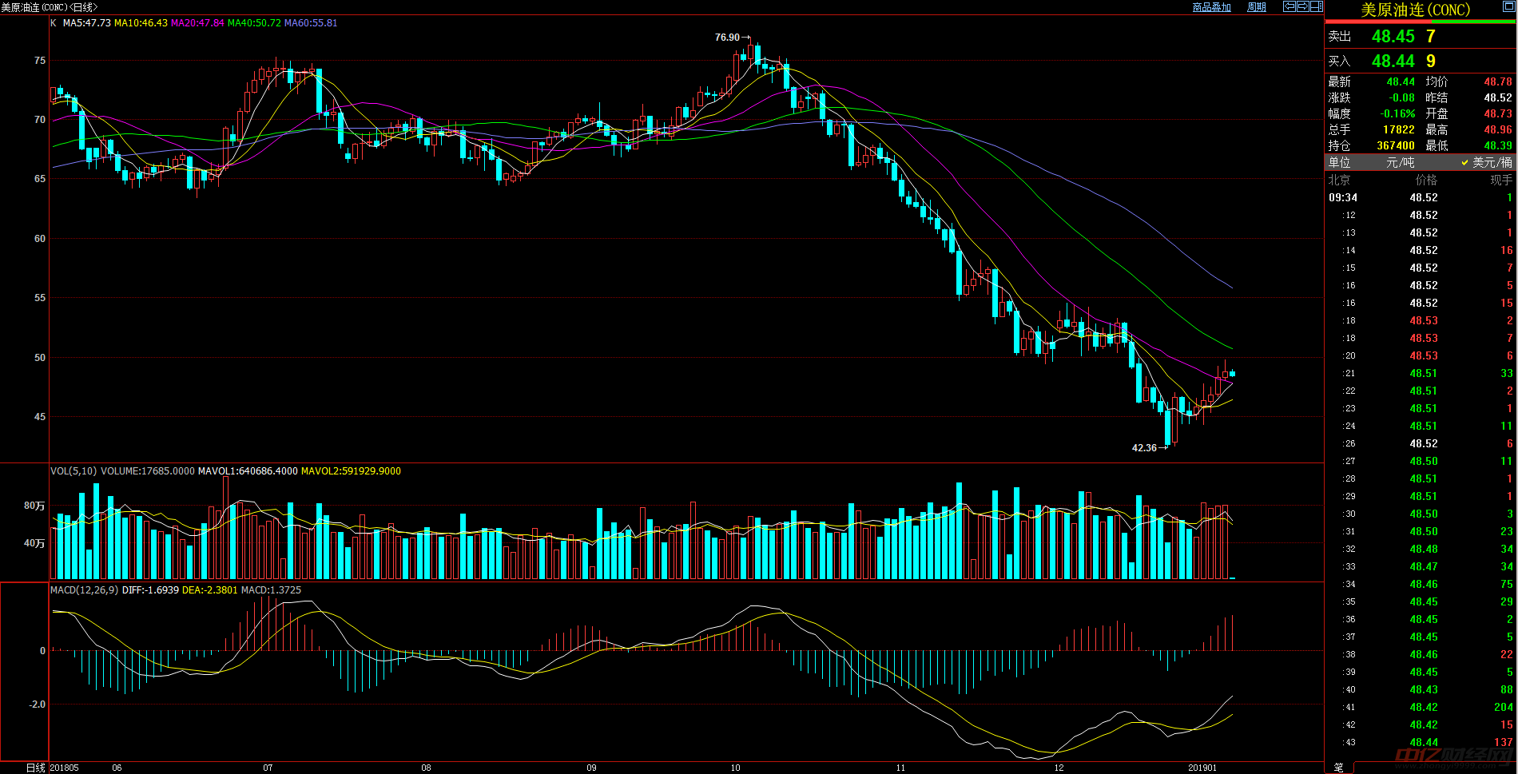
Task: Switch to the 笔 tick tab
Action: click(x=1338, y=767)
